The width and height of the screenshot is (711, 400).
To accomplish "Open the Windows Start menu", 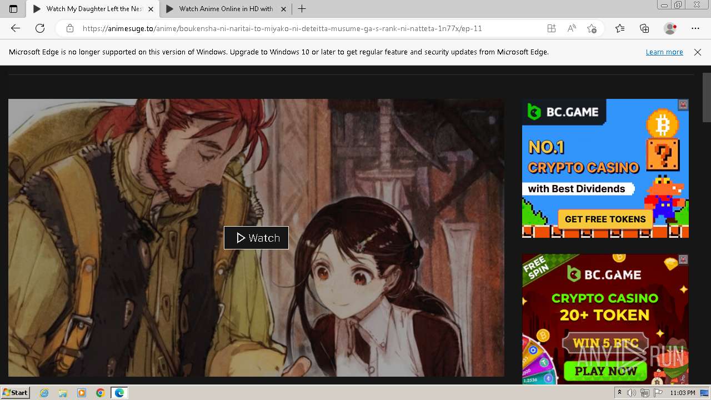I will pos(16,392).
